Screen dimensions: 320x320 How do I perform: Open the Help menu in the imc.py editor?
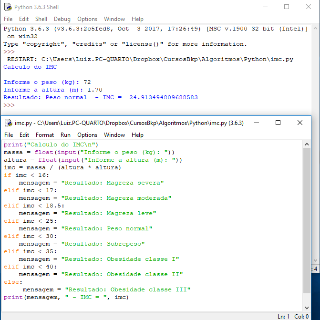[x=137, y=135]
